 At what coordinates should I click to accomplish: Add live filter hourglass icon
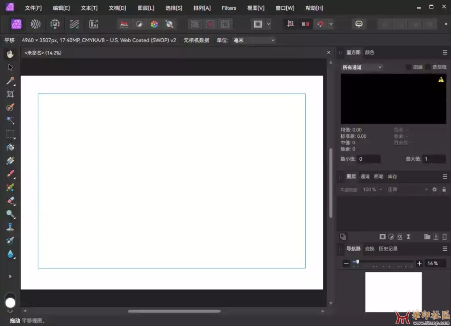coord(408,237)
